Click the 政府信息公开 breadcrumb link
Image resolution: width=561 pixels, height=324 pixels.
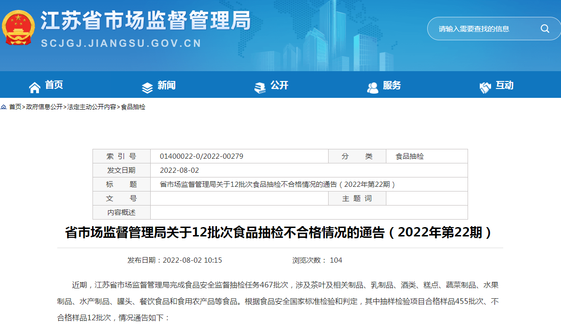[45, 107]
